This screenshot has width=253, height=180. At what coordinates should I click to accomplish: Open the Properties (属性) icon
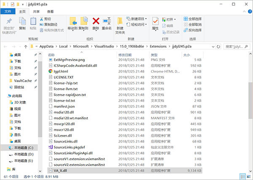click(155, 22)
